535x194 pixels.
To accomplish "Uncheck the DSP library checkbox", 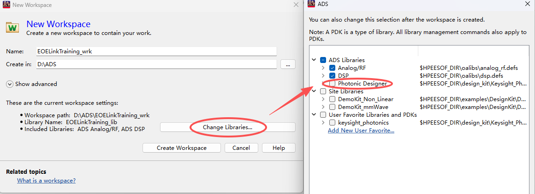I will (x=332, y=75).
